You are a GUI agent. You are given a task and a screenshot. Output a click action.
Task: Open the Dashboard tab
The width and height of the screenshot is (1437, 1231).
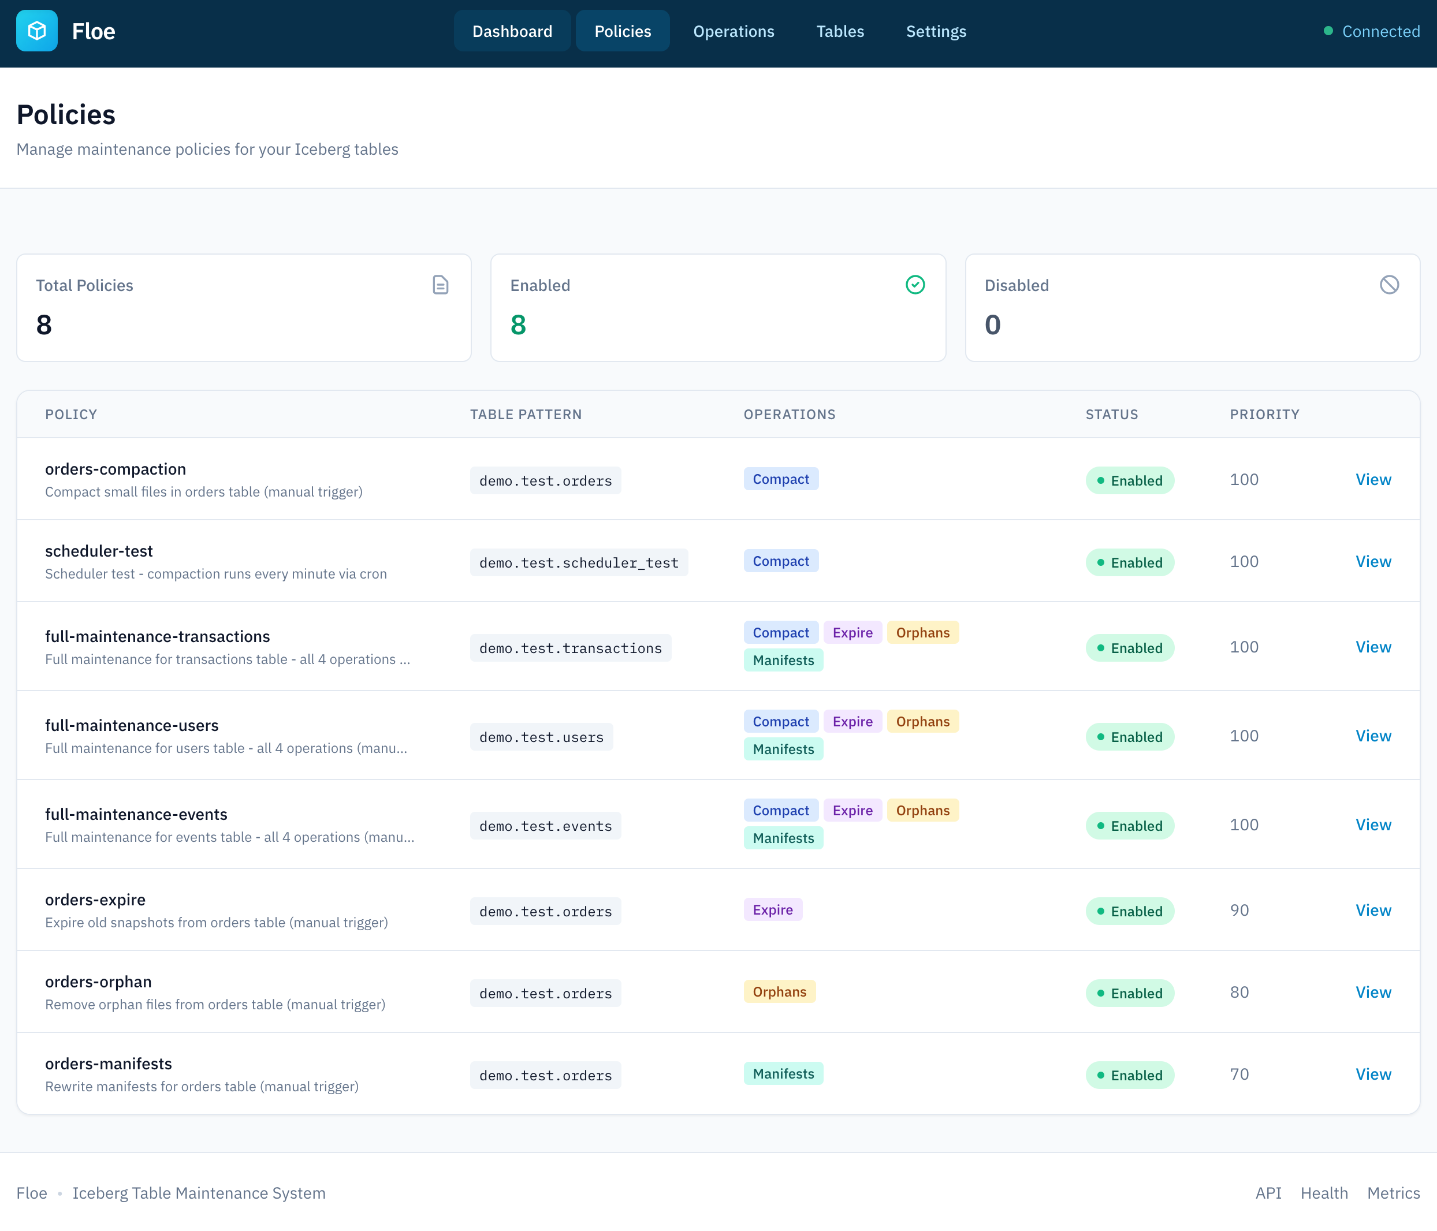click(x=512, y=31)
